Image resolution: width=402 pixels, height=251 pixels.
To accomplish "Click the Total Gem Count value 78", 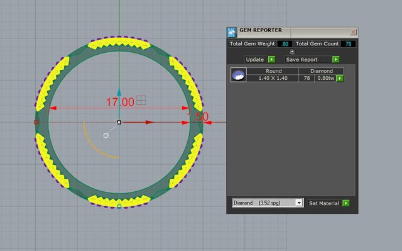I will (348, 44).
